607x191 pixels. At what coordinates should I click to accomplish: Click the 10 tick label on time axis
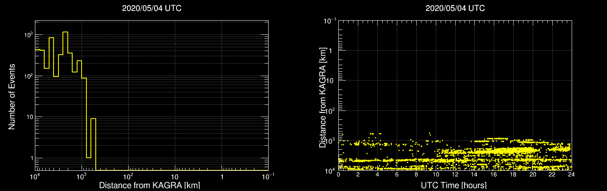[x=435, y=175]
